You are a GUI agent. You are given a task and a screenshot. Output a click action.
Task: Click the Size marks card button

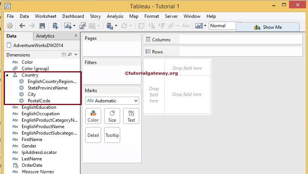pyautogui.click(x=112, y=116)
